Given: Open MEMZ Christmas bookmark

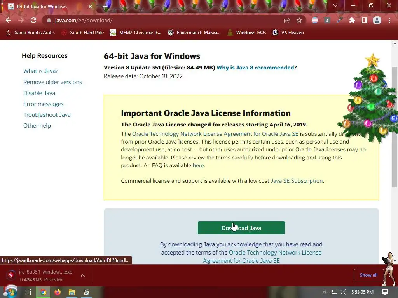Looking at the screenshot, I should (x=136, y=33).
